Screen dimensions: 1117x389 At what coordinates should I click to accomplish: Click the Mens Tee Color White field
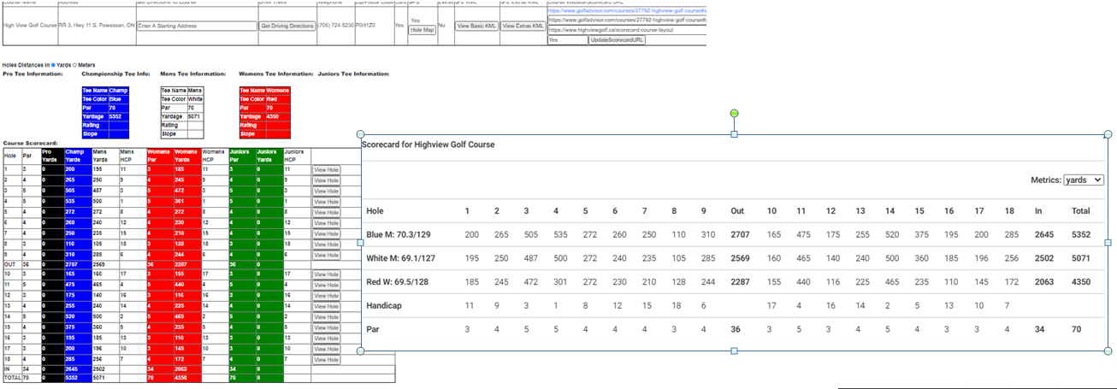(195, 99)
